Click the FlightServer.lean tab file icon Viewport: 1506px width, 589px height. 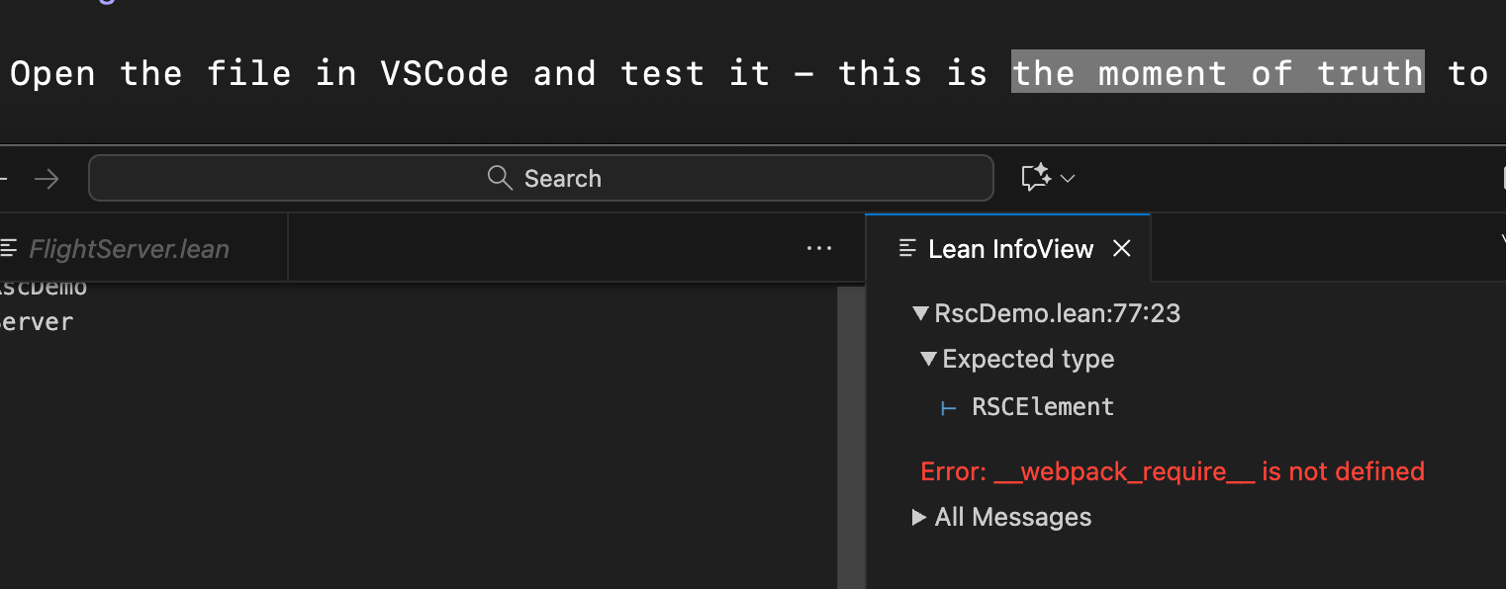pos(10,249)
